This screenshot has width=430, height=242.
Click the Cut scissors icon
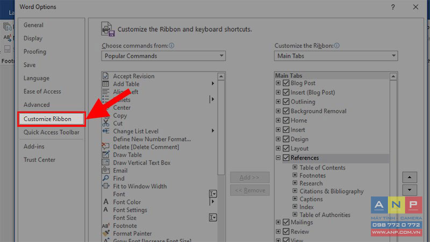[x=105, y=123]
